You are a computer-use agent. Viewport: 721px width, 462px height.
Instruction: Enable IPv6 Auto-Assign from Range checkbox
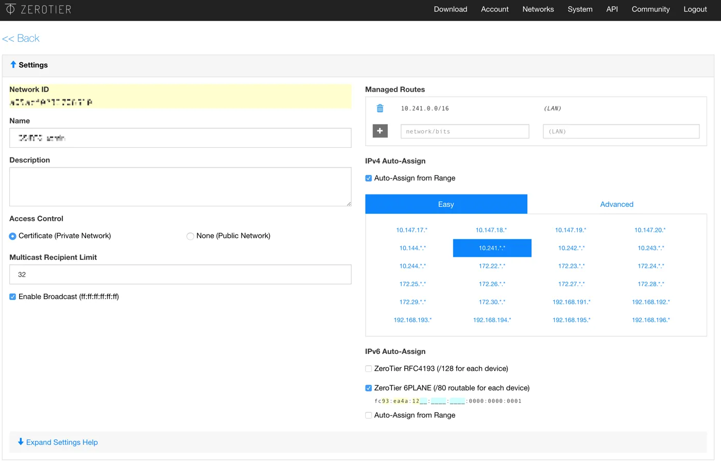click(x=368, y=415)
